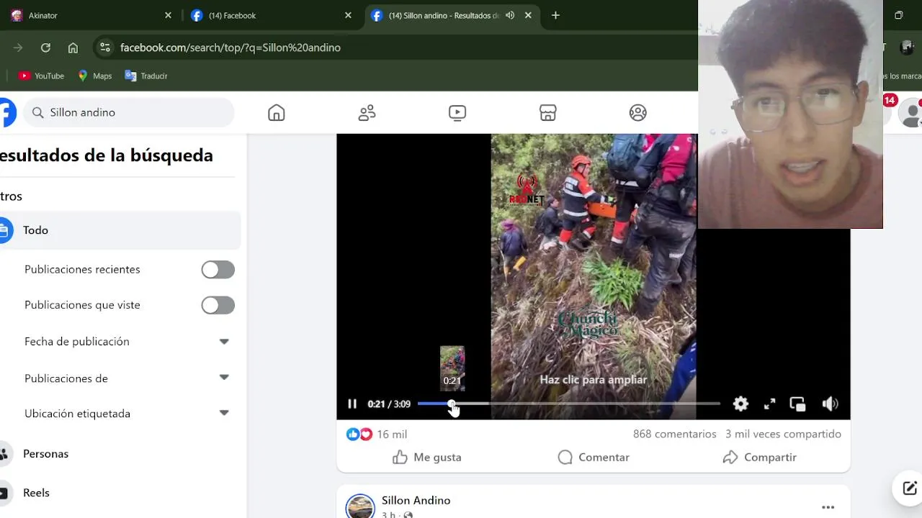Seek on the video progress bar
This screenshot has width=922, height=518.
coord(568,404)
